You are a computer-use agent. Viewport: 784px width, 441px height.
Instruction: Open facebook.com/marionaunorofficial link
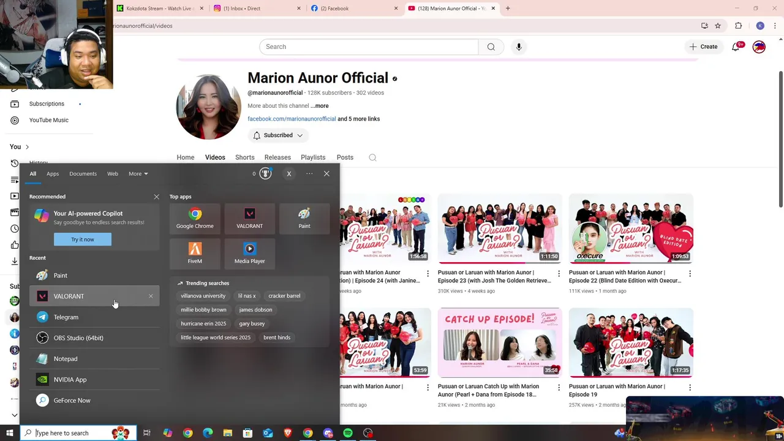point(292,119)
